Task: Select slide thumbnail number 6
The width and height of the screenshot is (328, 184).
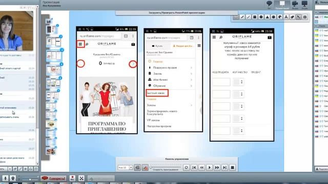Action: [x=53, y=83]
